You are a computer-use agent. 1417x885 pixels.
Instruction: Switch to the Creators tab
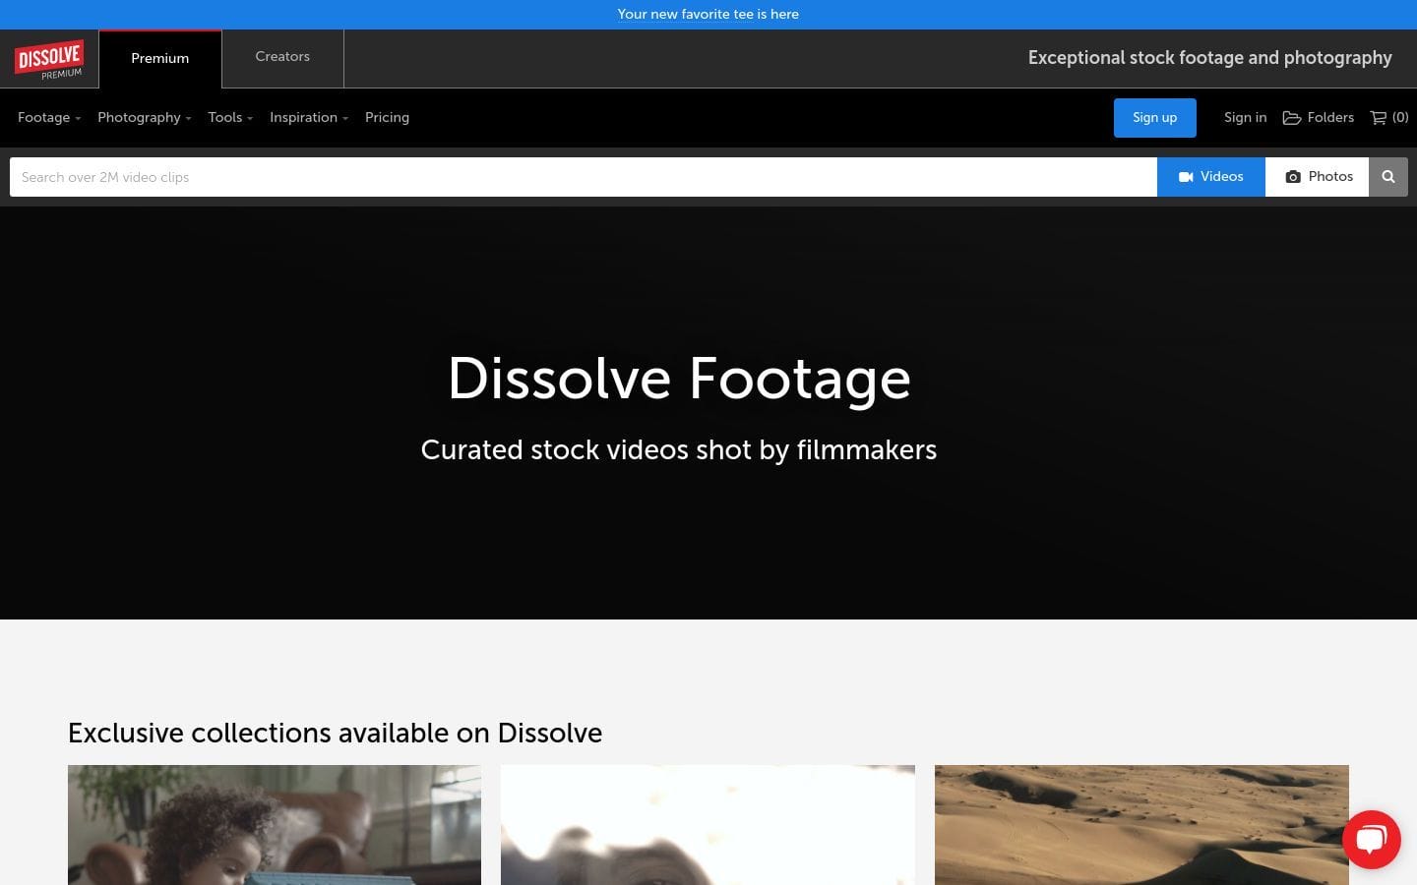pos(282,57)
